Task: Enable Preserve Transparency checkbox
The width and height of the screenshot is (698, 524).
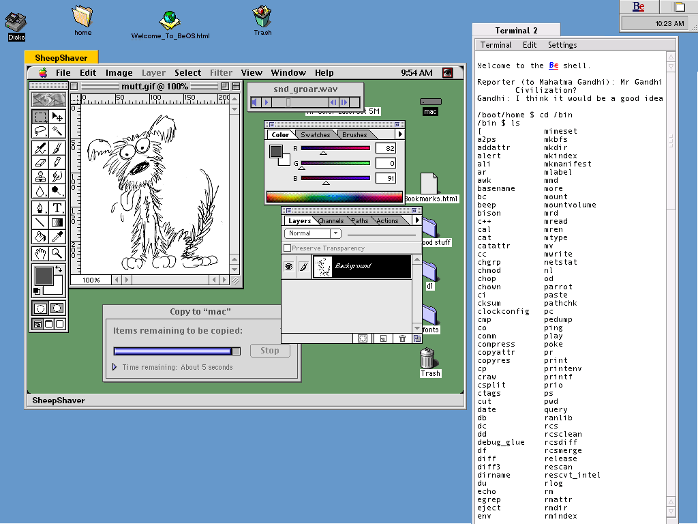Action: tap(288, 248)
